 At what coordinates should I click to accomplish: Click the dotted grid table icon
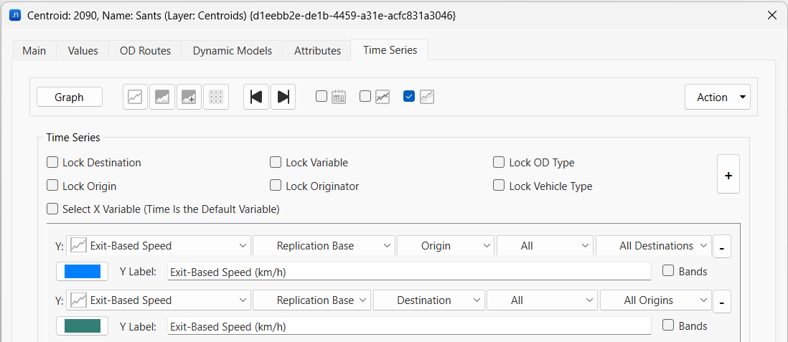(216, 97)
